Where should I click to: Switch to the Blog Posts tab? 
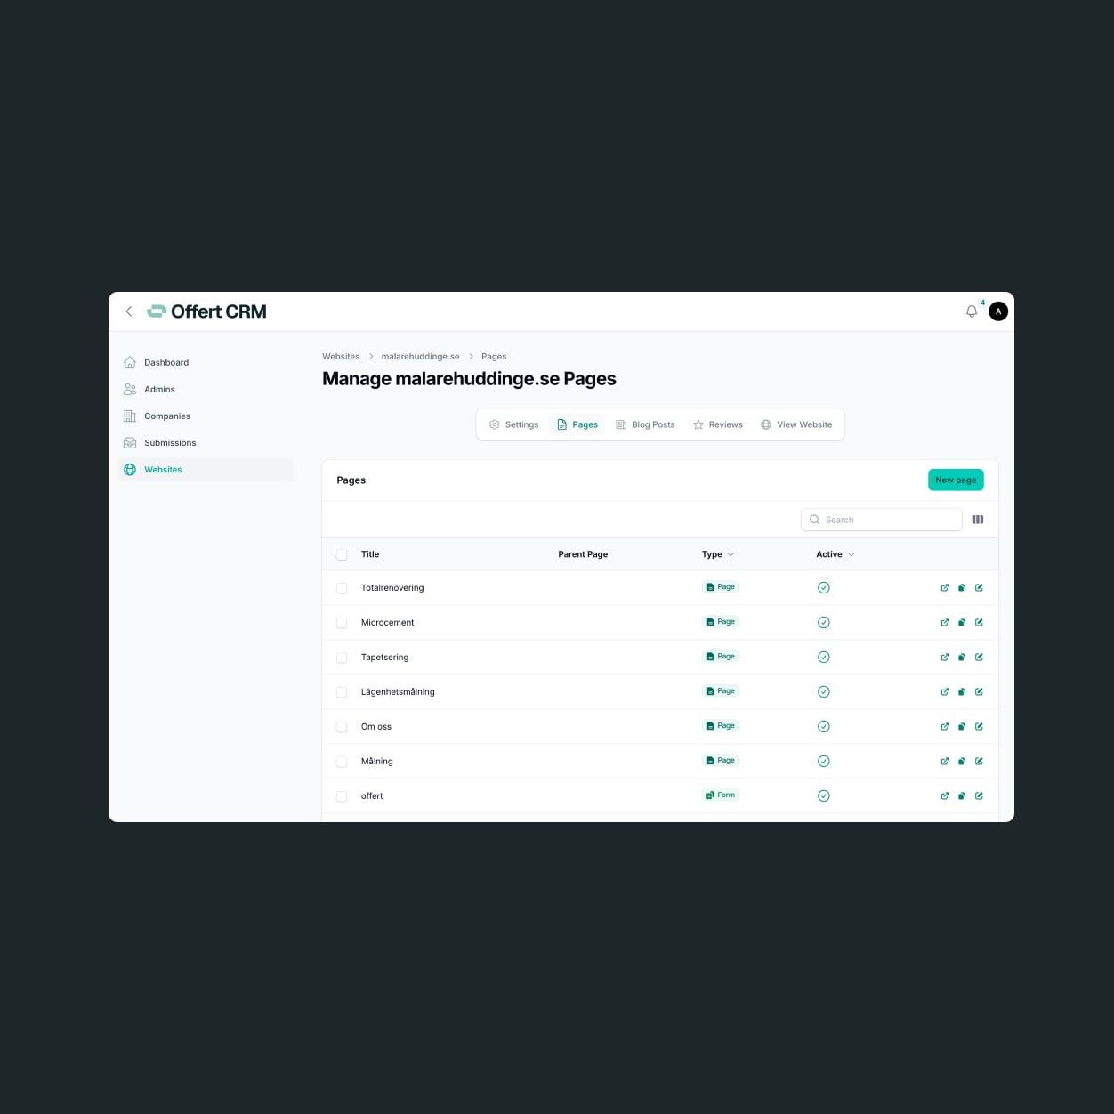click(645, 424)
